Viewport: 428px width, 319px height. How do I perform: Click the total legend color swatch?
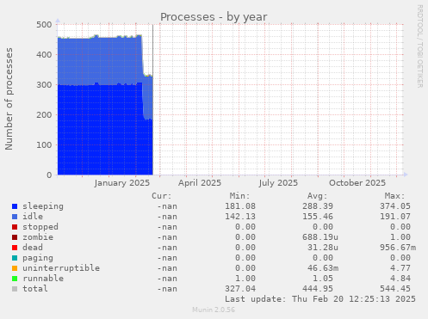[15, 289]
